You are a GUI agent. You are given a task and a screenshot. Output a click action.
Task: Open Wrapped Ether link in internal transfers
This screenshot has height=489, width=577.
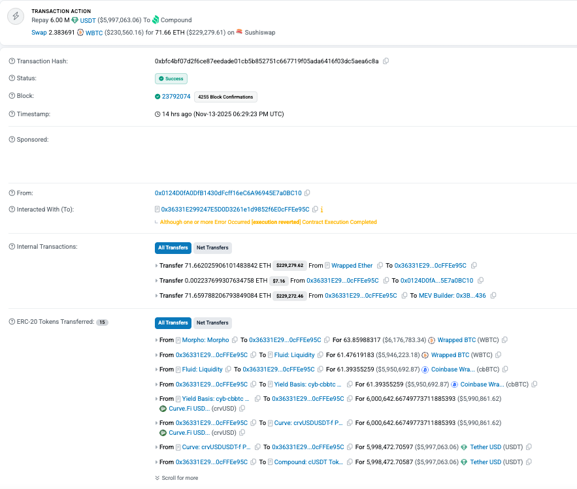352,266
